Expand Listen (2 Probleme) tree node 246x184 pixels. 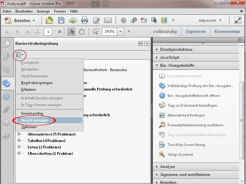(x=19, y=147)
